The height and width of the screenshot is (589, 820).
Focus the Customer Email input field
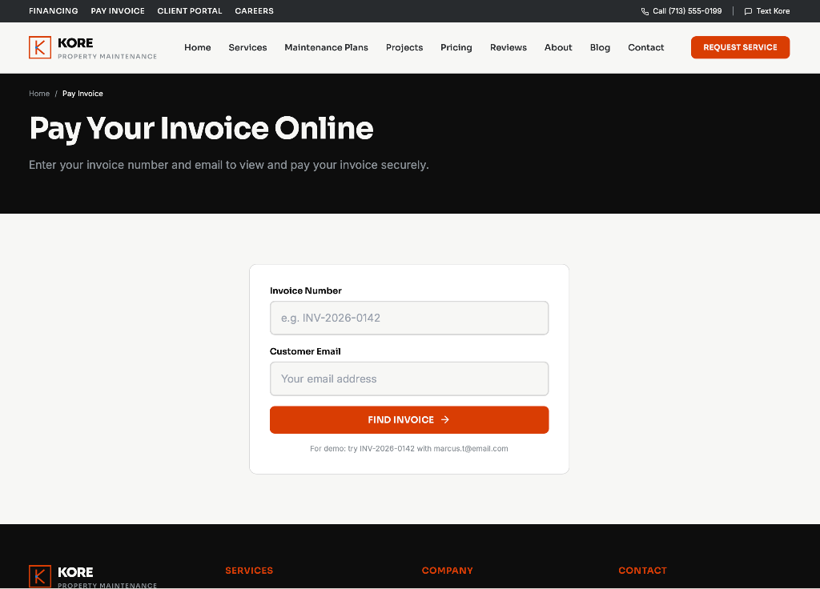click(x=409, y=379)
